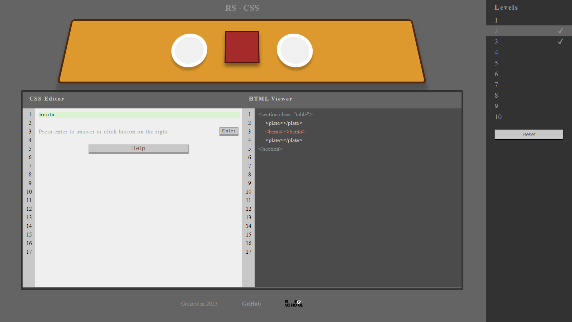Viewport: 572px width, 322px height.
Task: Click the Levels sidebar heading
Action: pos(506,8)
